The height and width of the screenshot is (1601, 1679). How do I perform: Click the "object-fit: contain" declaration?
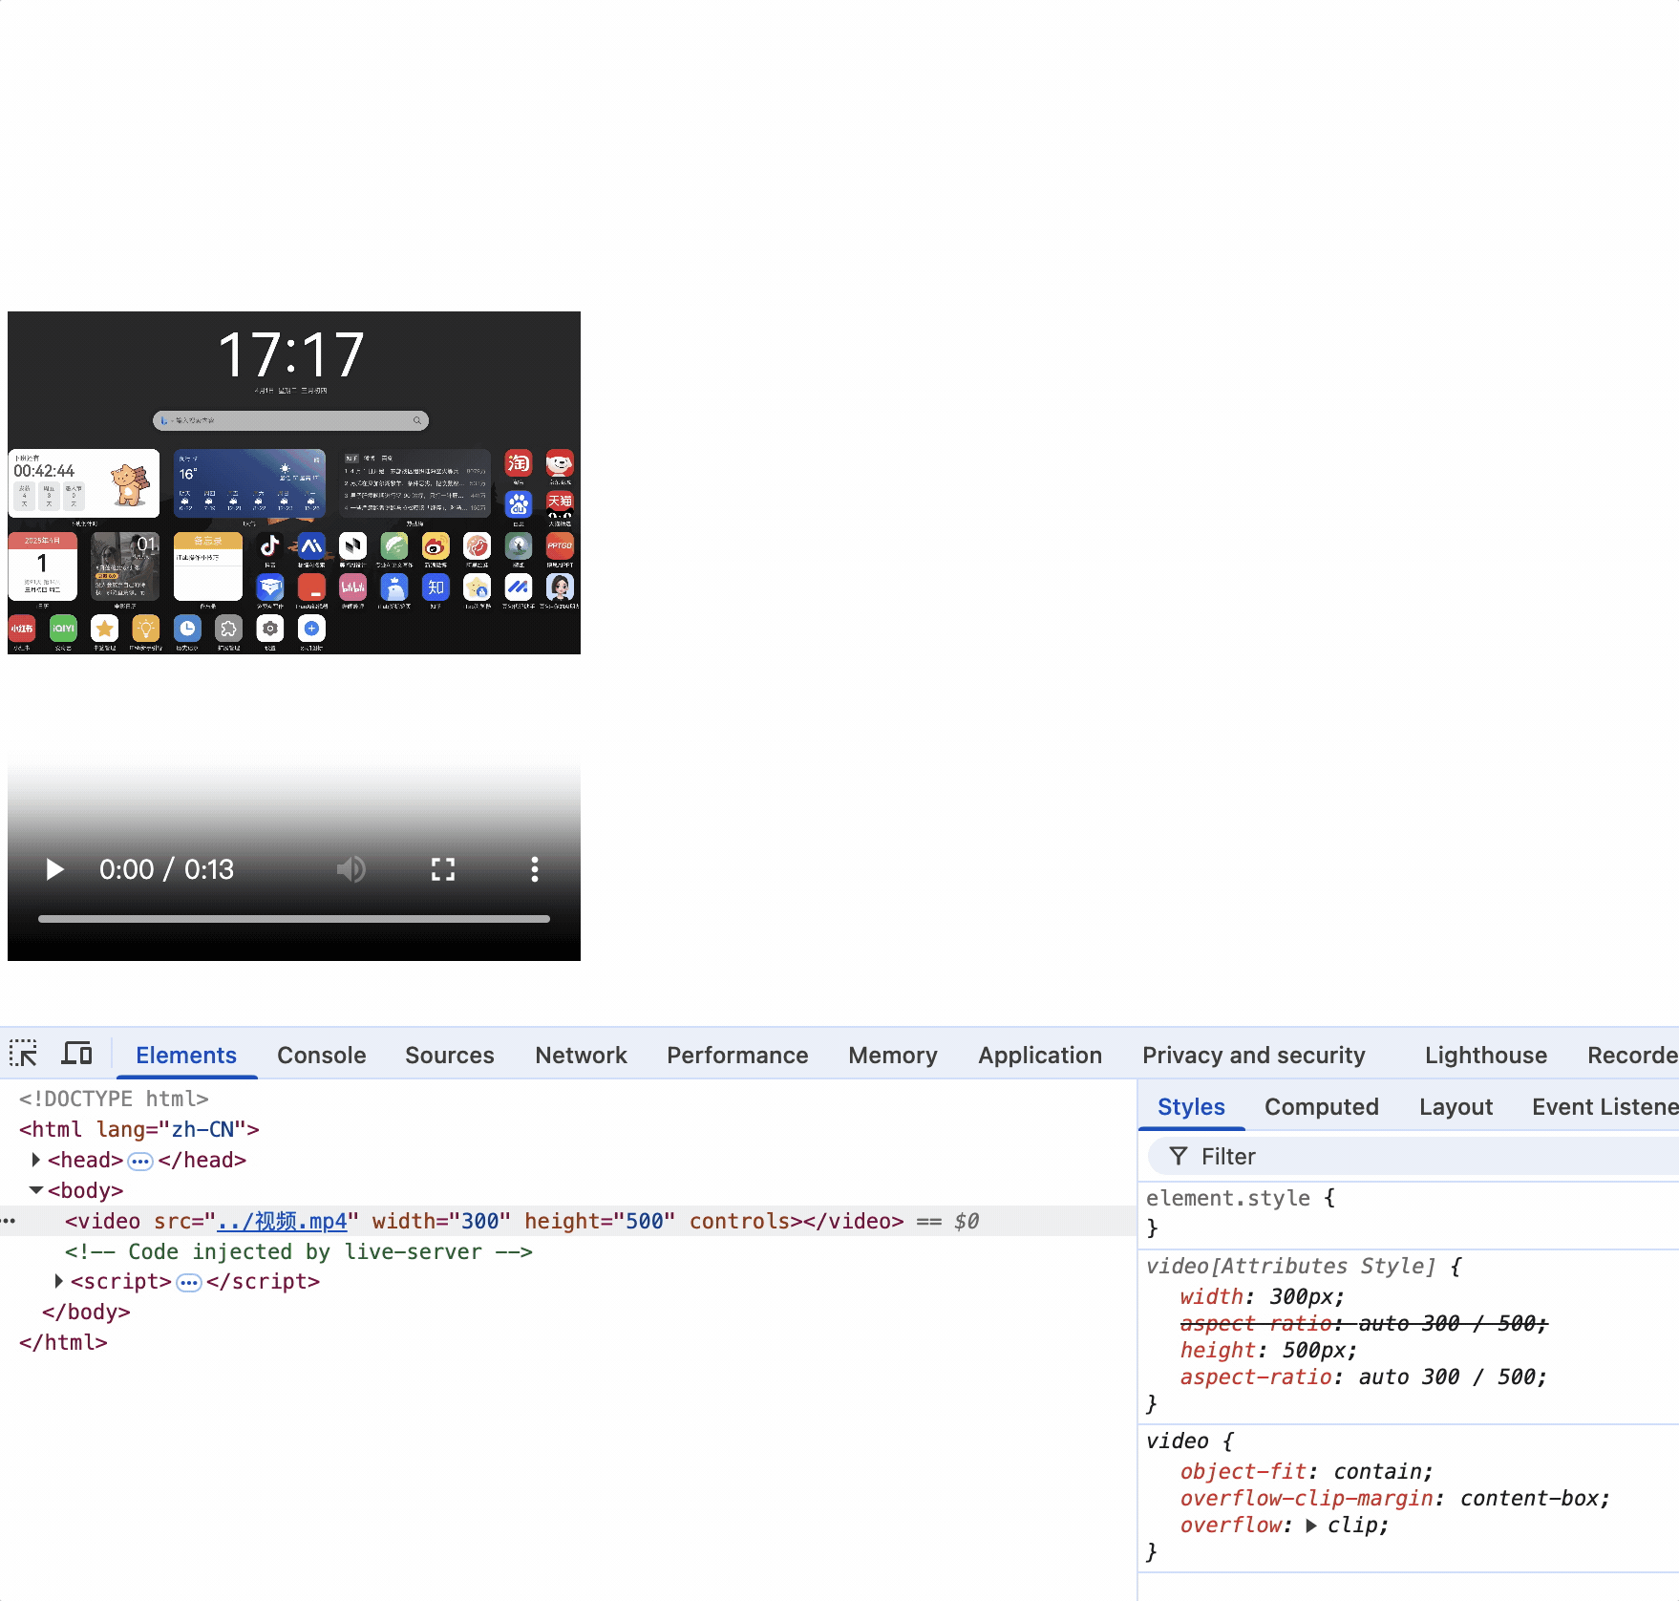click(x=1307, y=1471)
